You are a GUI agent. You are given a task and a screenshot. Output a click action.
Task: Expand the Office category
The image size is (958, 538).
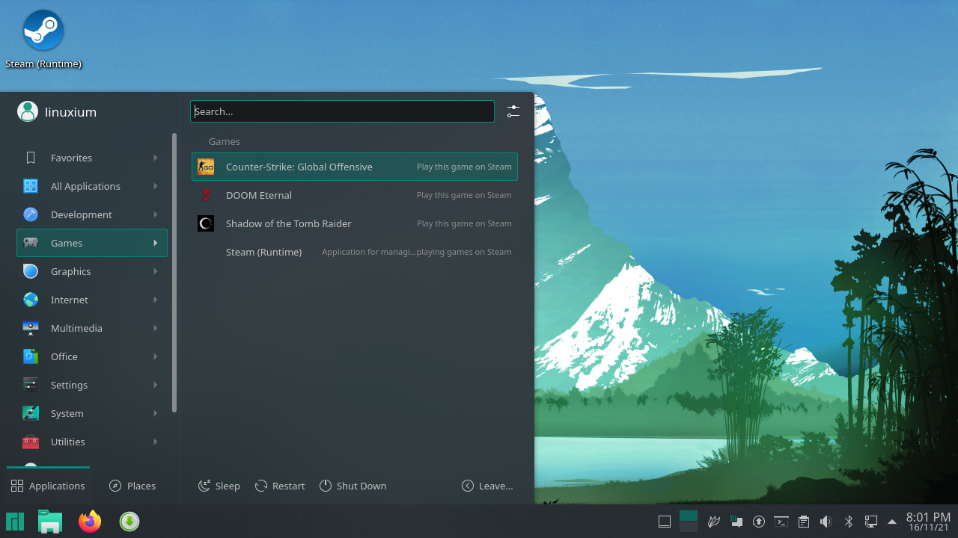click(x=92, y=356)
